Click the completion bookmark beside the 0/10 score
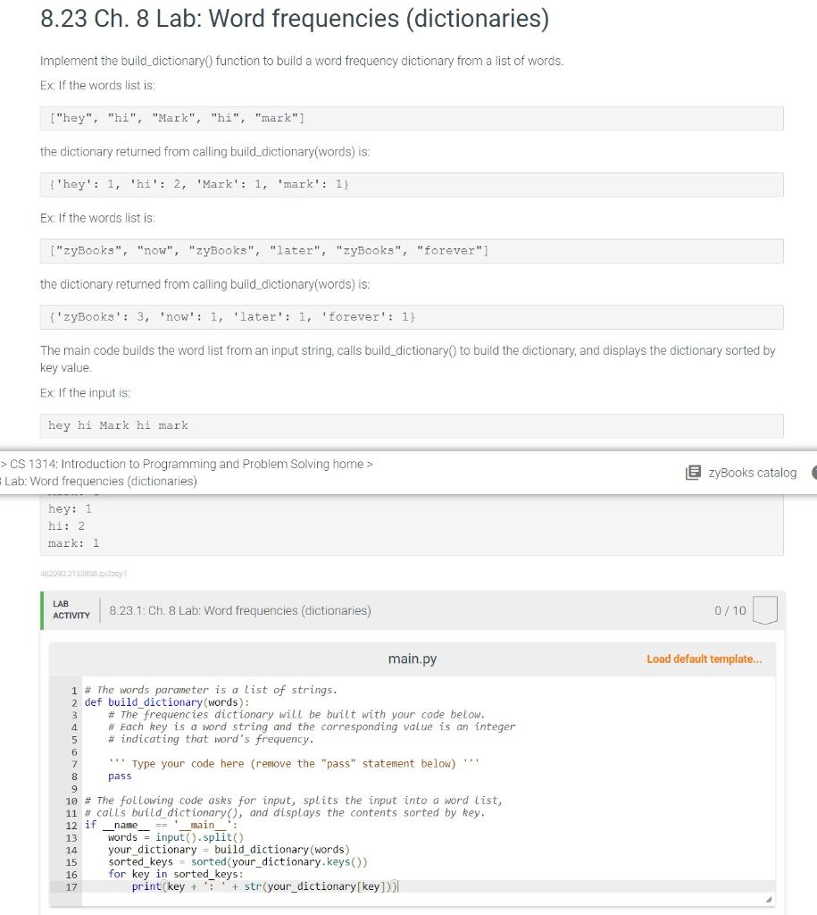 [762, 610]
